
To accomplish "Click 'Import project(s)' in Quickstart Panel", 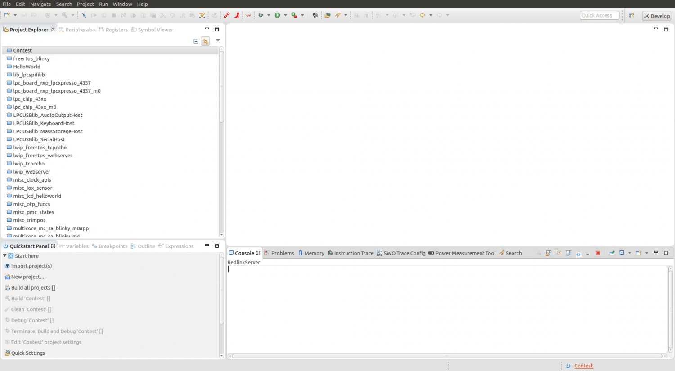I will coord(31,266).
